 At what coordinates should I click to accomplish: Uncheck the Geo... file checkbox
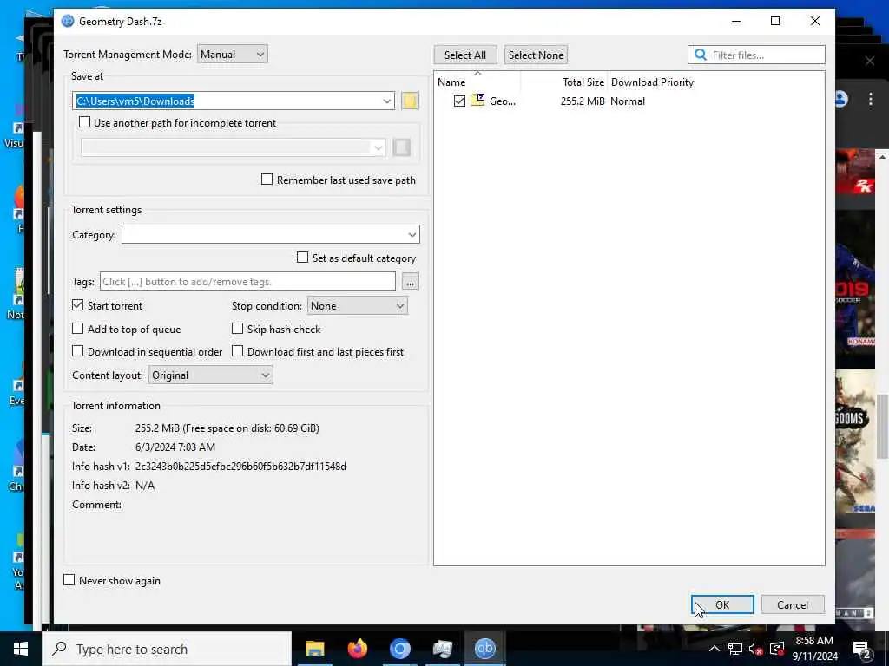point(459,101)
